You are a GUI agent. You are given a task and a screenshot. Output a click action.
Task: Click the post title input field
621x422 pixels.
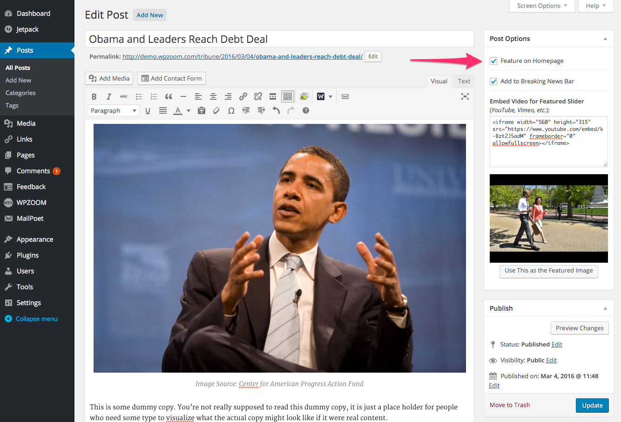(x=279, y=39)
